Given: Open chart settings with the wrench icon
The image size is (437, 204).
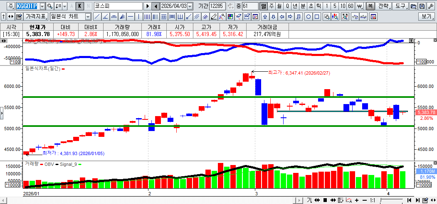Looking at the screenshot, I should click(430, 6).
